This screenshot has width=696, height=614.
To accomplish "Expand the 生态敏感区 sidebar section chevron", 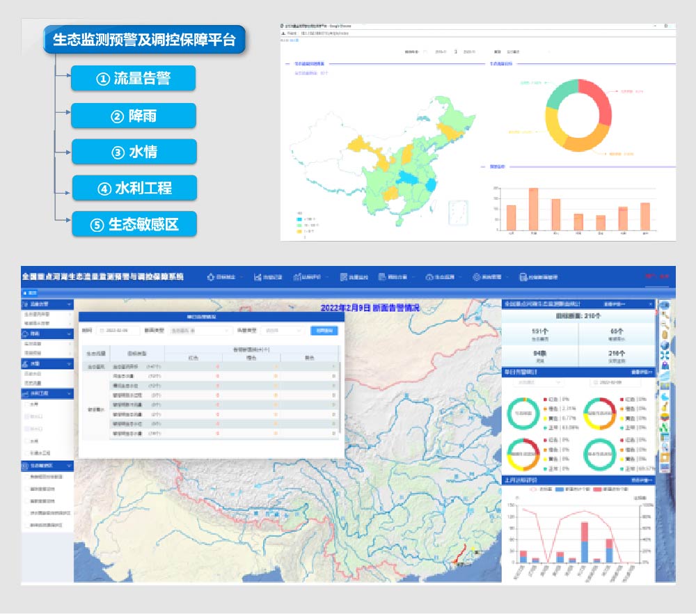I will 70,466.
